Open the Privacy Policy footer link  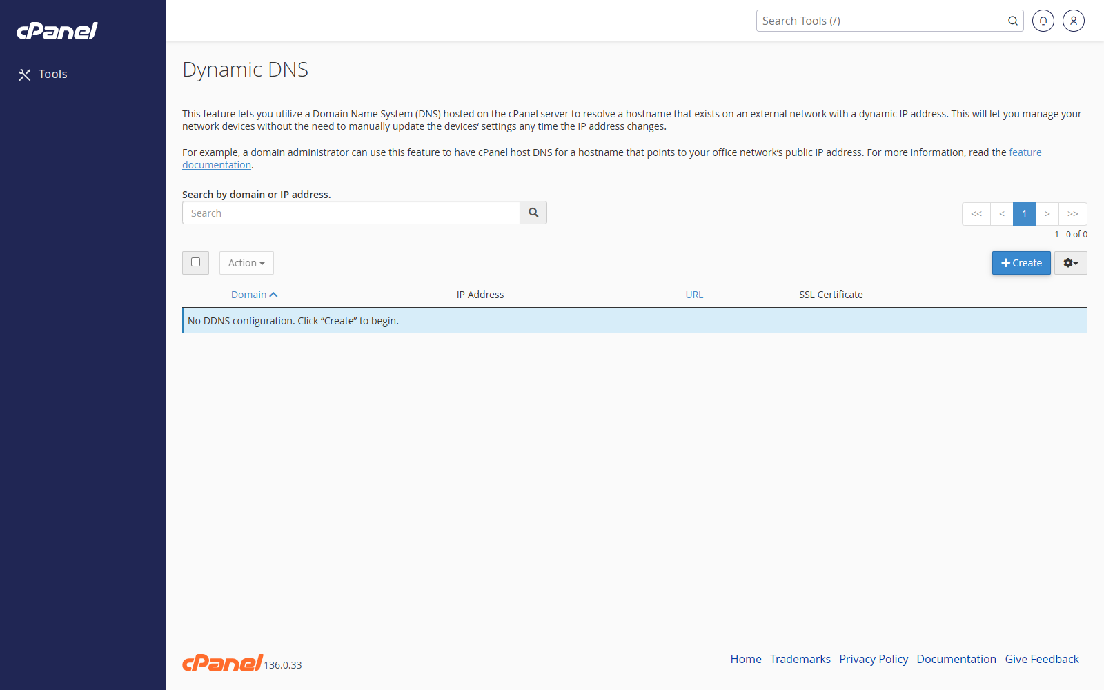coord(874,659)
